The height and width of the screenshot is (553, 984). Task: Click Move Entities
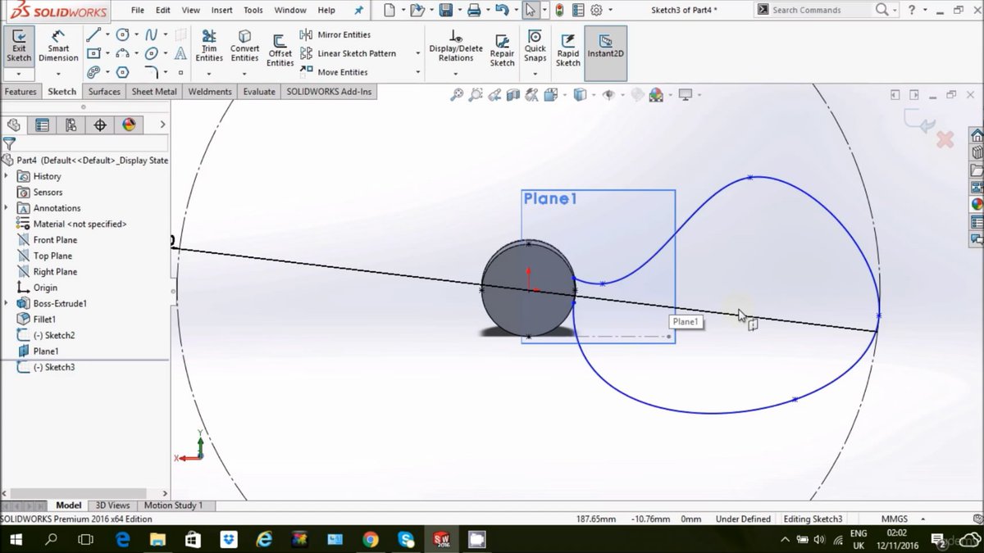tap(335, 72)
